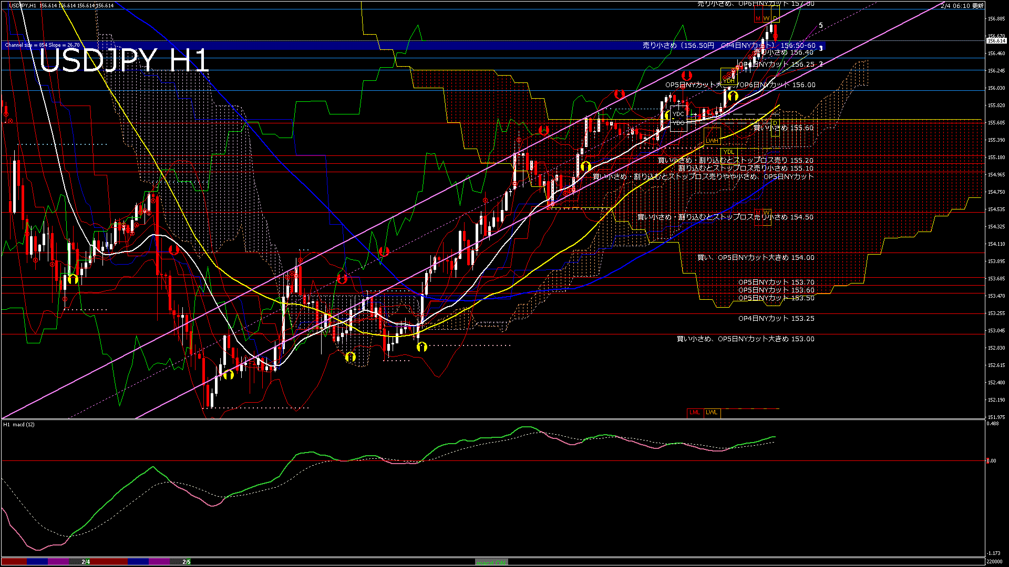This screenshot has height=567, width=1009.
Task: Select the yellow YDH marker box
Action: click(x=728, y=81)
